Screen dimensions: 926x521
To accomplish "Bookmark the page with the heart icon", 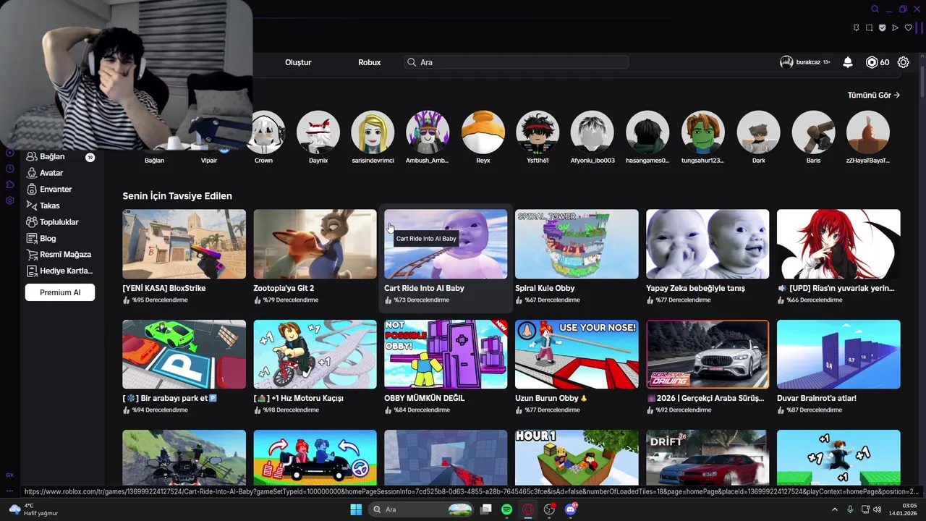I will tap(909, 27).
